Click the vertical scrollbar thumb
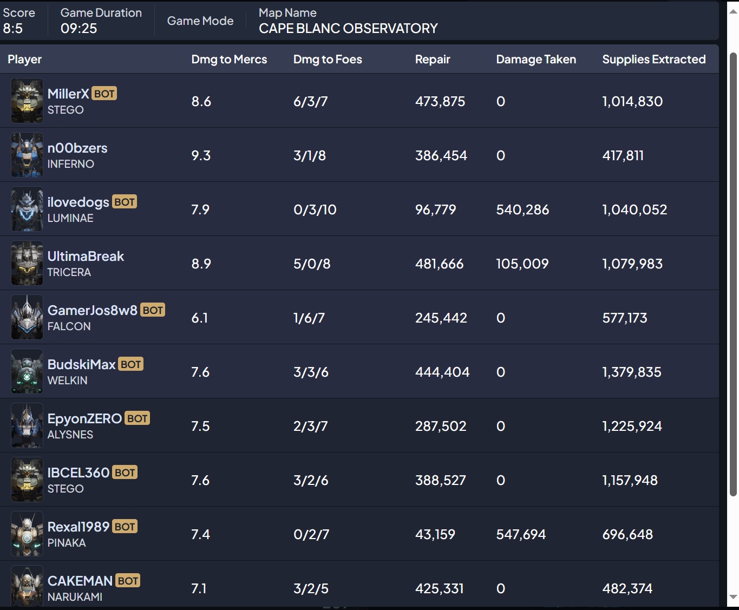This screenshot has height=610, width=739. (733, 274)
